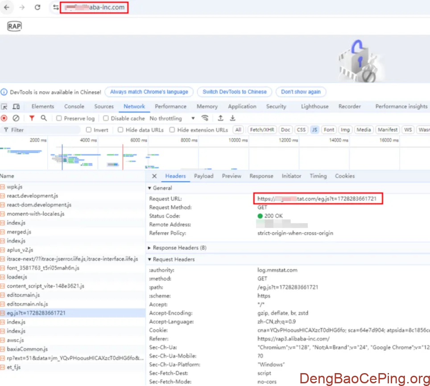This screenshot has height=386, width=430.
Task: Click the Don't show again button
Action: point(301,92)
